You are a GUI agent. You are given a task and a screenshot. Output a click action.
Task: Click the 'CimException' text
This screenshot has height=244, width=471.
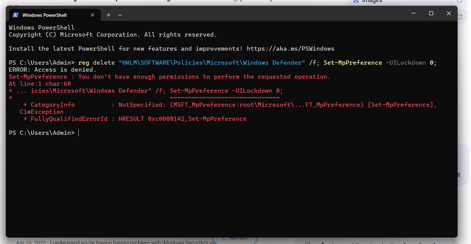42,112
